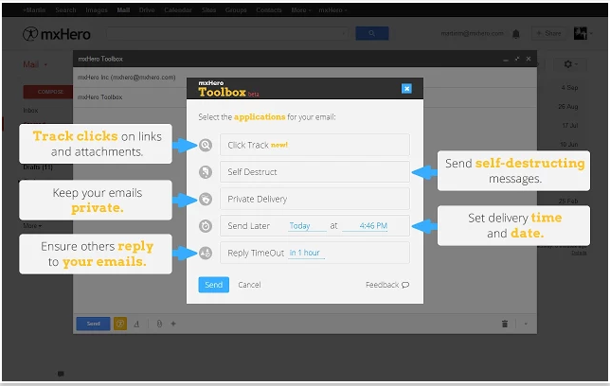This screenshot has height=386, width=610.
Task: Select the Private Delivery option row
Action: click(x=314, y=199)
